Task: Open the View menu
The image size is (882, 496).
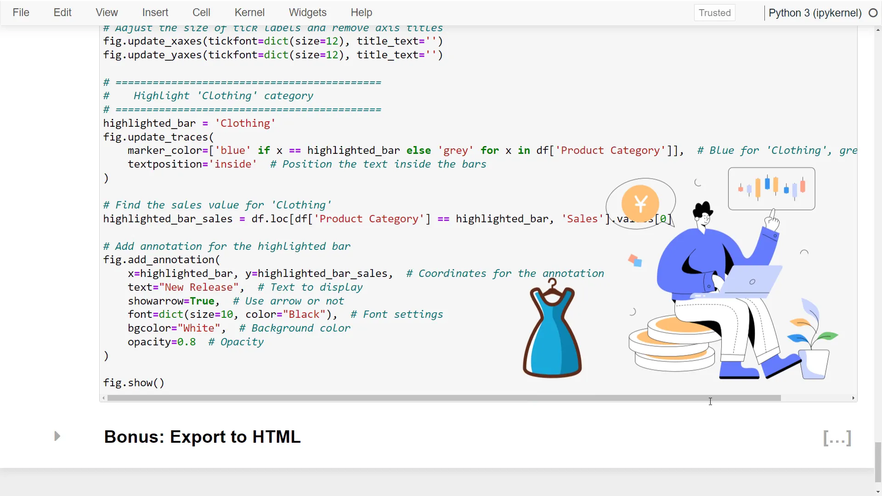Action: (107, 12)
